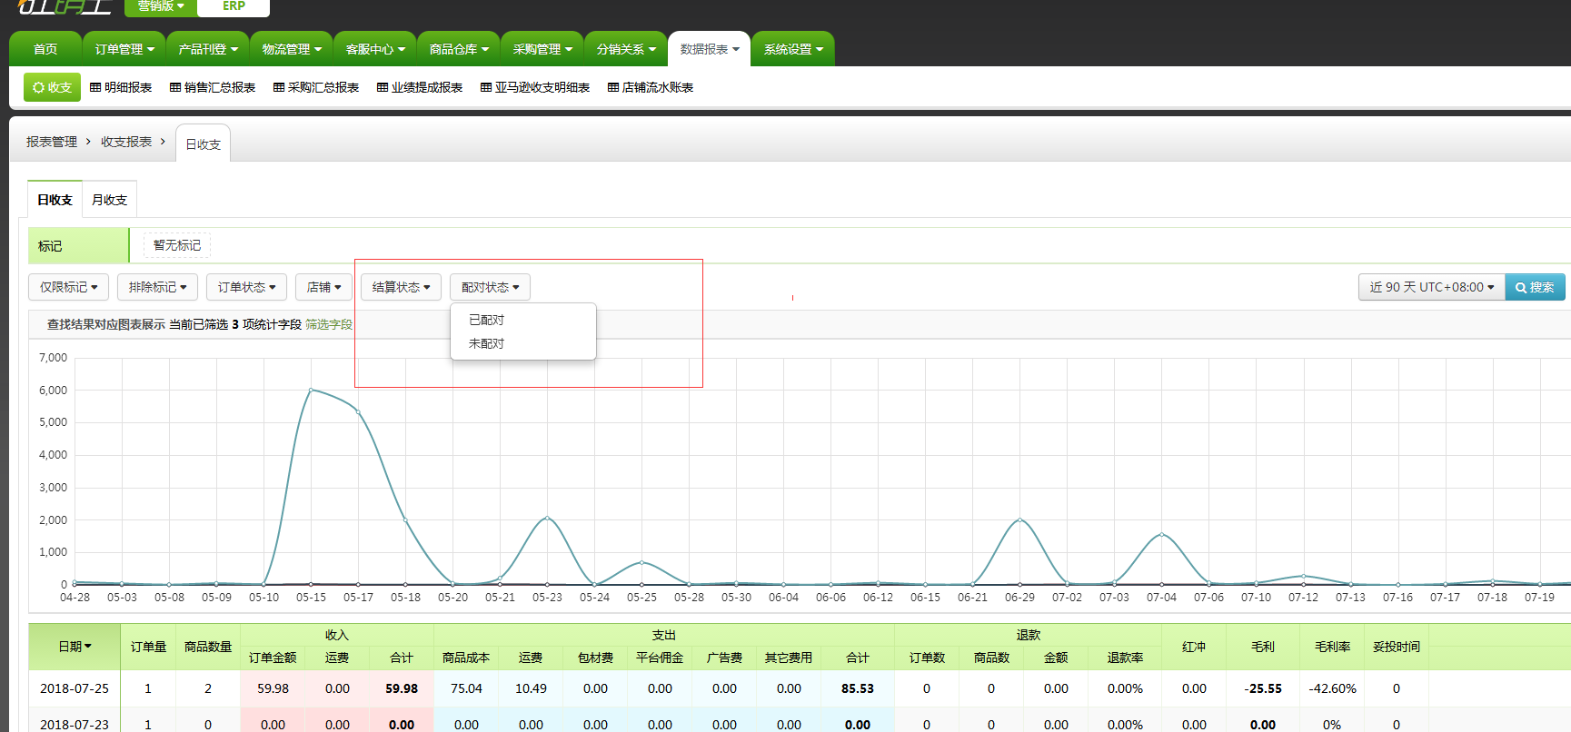Open the 商品仓库 menu
The image size is (1571, 732).
point(459,49)
